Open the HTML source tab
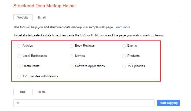 click(x=42, y=92)
